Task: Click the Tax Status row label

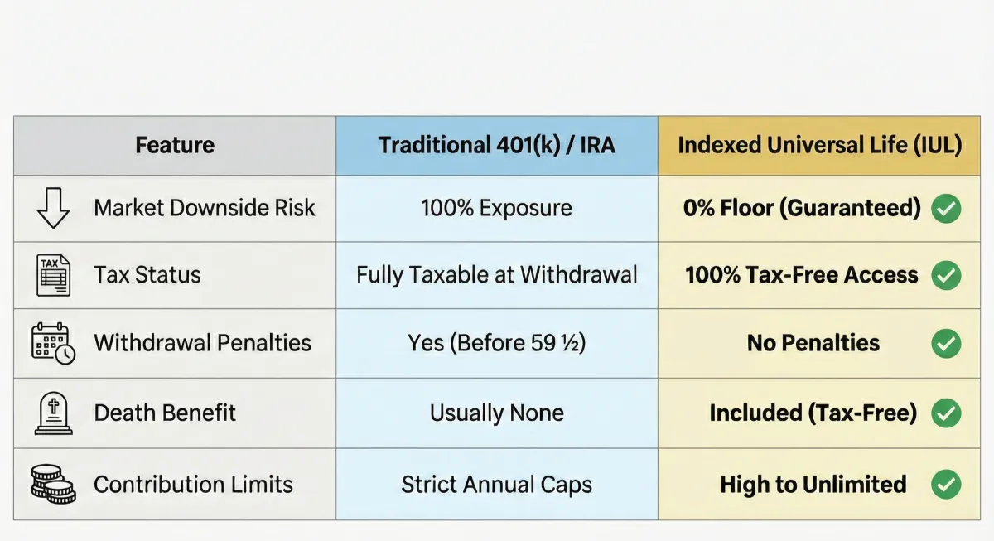Action: [147, 275]
